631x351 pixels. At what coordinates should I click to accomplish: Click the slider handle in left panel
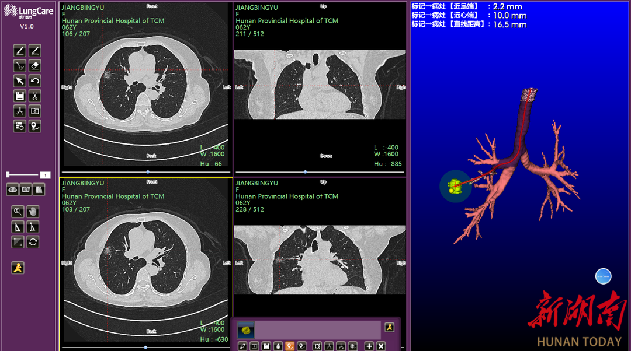pyautogui.click(x=8, y=174)
